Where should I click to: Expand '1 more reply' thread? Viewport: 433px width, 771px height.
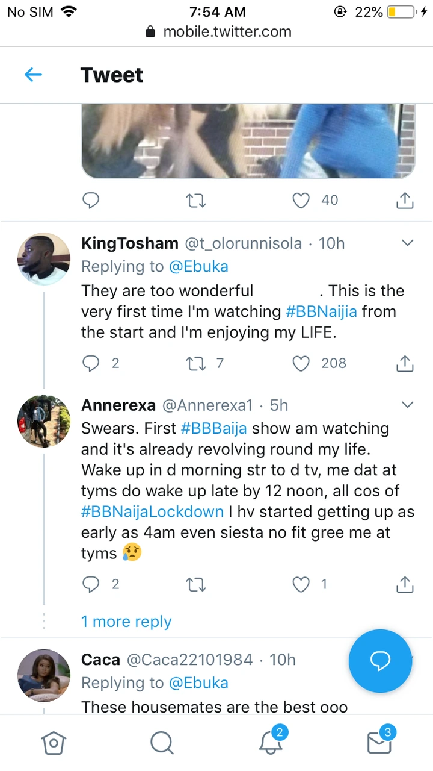[x=126, y=622]
